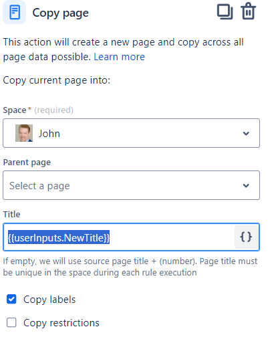Duplicate this Copy page action
The height and width of the screenshot is (337, 278).
click(x=225, y=12)
